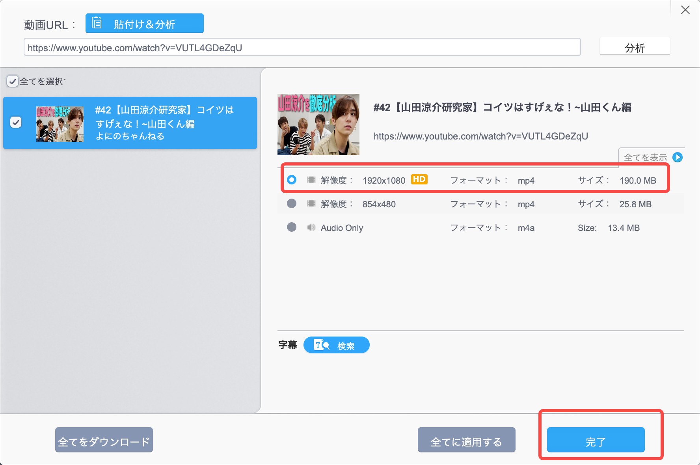The height and width of the screenshot is (465, 700).
Task: Click the speaker icon for Audio Only
Action: [x=311, y=227]
